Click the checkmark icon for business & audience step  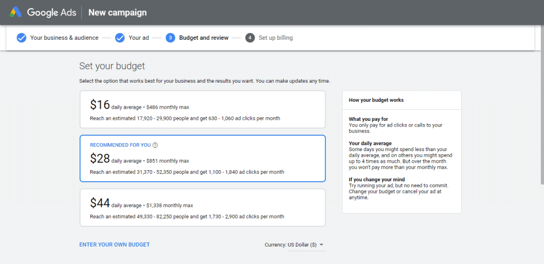[21, 38]
